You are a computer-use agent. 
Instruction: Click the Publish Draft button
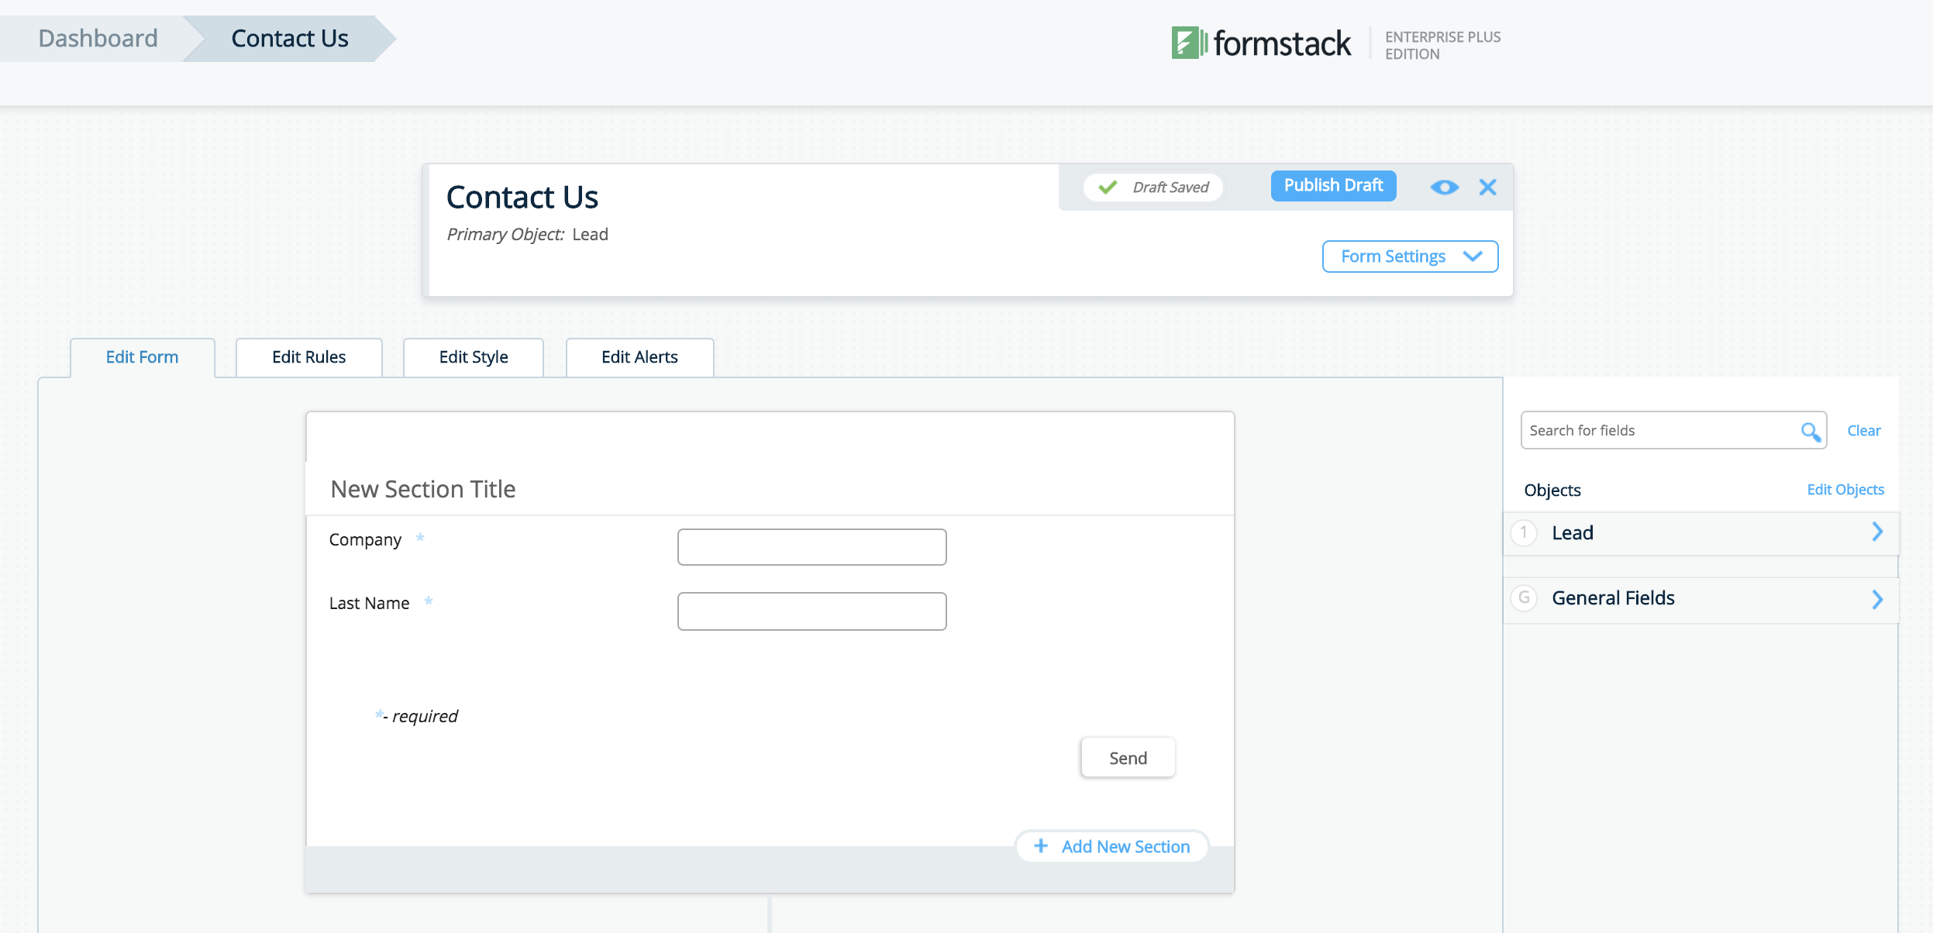[x=1333, y=186]
